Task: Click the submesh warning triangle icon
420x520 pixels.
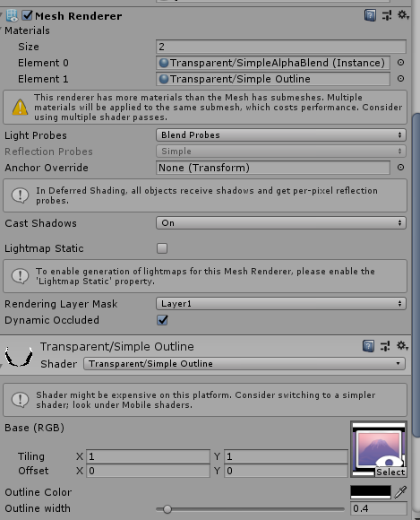Action: click(x=20, y=108)
